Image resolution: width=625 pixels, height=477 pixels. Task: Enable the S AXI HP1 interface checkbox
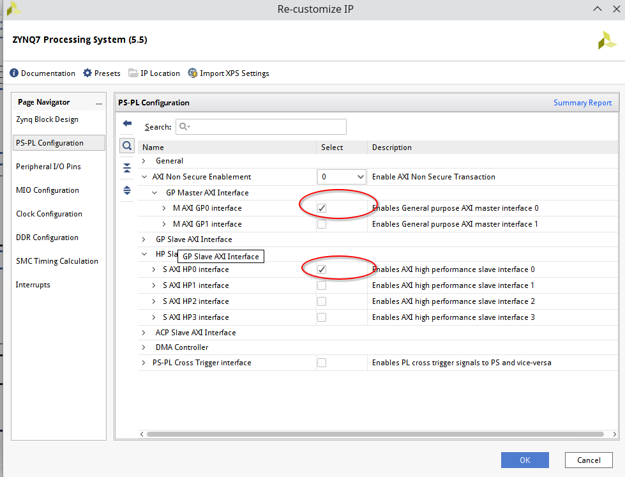(322, 285)
